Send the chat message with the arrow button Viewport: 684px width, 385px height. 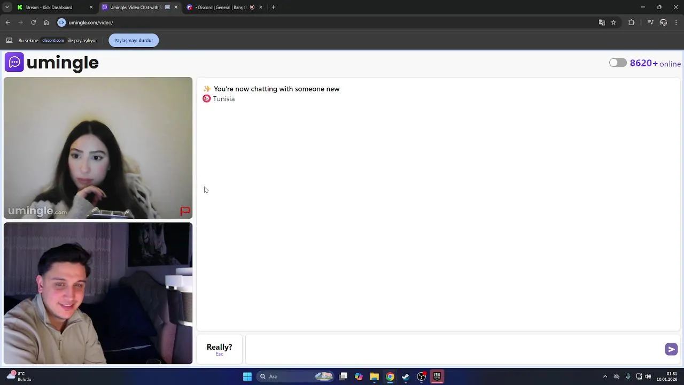click(x=671, y=349)
